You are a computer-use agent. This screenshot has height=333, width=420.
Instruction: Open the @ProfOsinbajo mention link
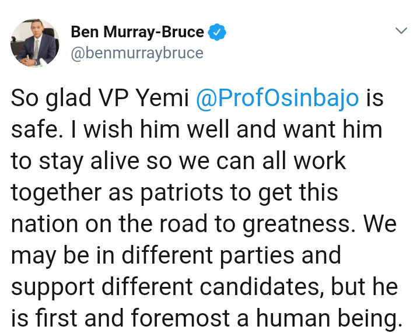click(x=277, y=99)
